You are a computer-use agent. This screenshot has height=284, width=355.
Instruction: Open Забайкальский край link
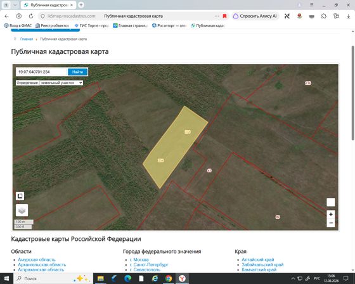[262, 264]
